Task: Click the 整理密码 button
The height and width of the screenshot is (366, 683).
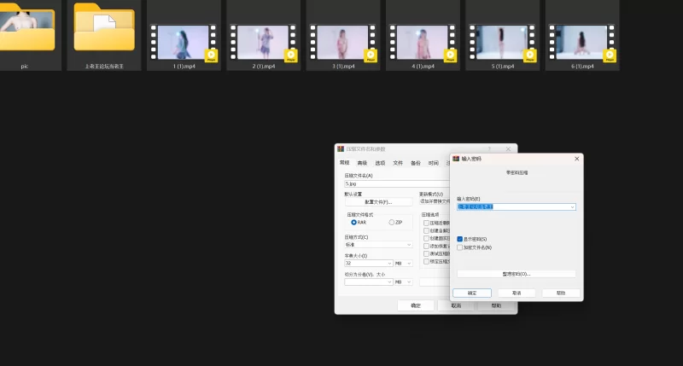Action: pyautogui.click(x=516, y=274)
